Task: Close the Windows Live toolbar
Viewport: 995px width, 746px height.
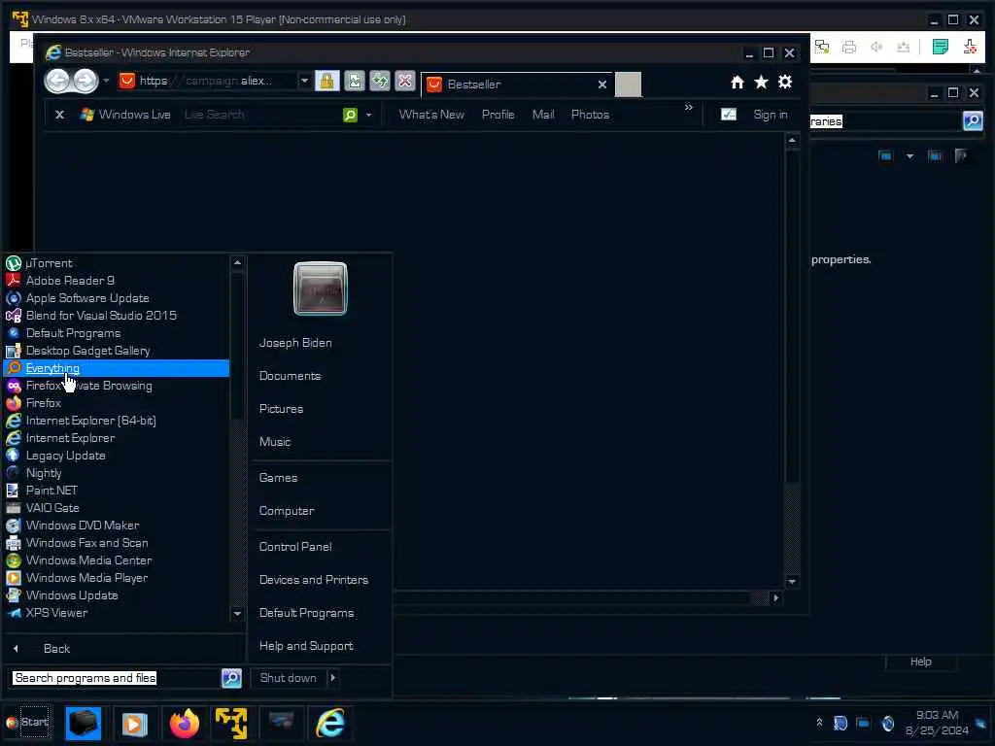Action: coord(59,115)
